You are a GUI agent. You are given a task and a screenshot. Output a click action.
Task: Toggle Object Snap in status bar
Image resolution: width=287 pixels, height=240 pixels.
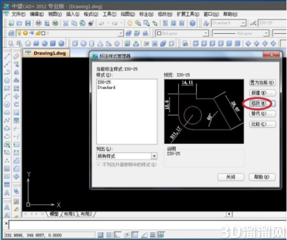click(x=135, y=234)
